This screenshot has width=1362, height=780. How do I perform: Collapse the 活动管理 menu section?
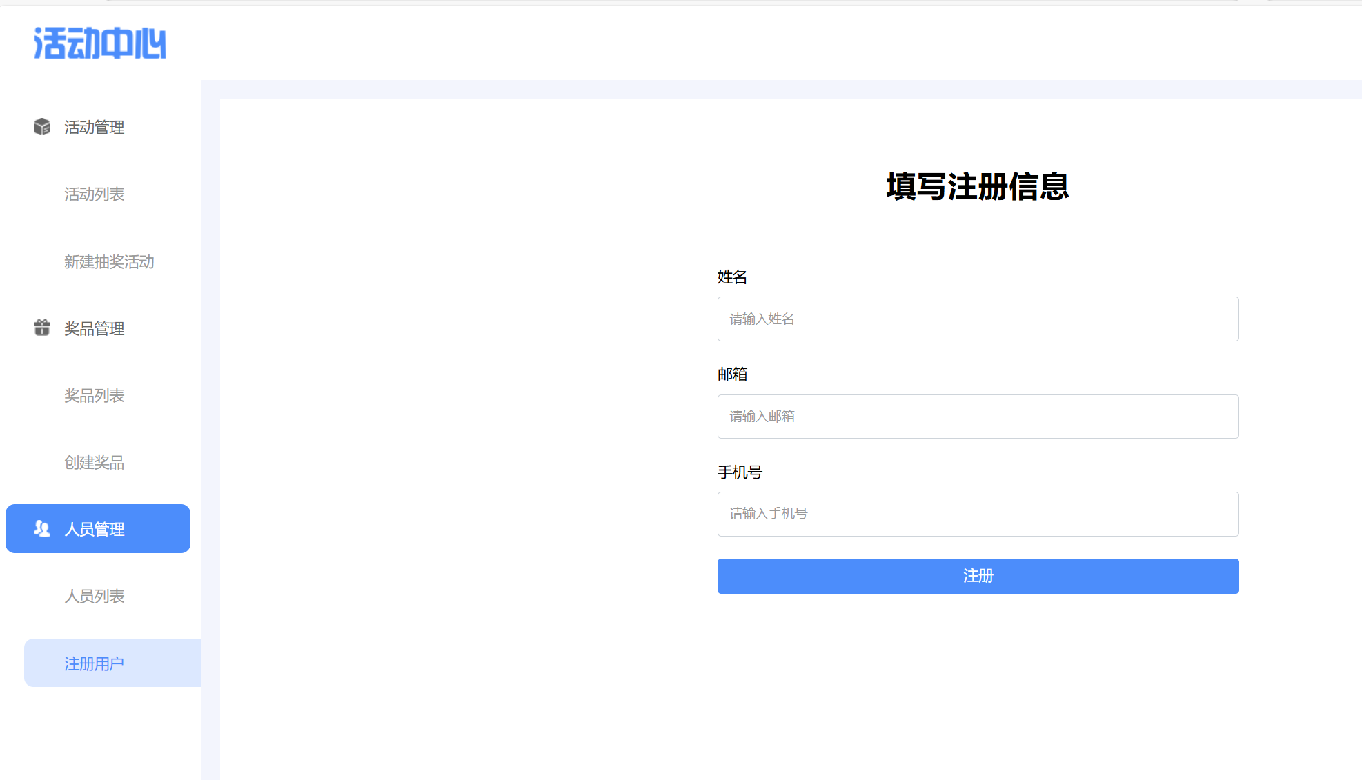pyautogui.click(x=95, y=128)
